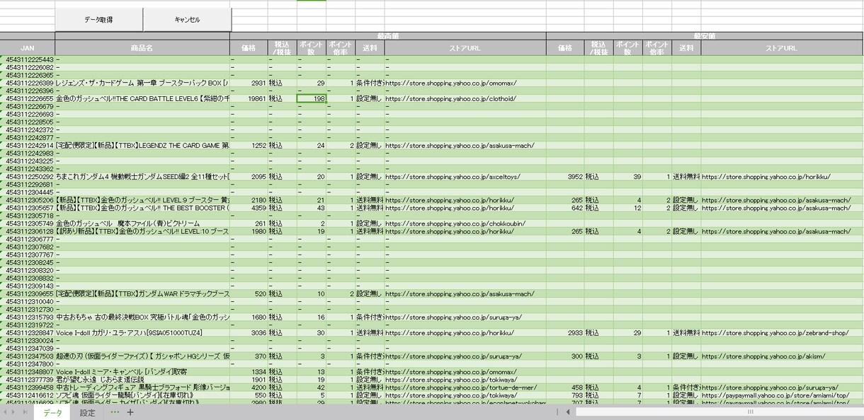Select the 価格 header under 最高値
Viewport: 864px width, 420px height.
coord(249,47)
